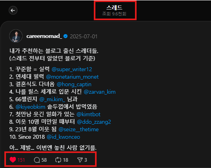Go back with the arrow button
The height and width of the screenshot is (168, 211).
coord(13,10)
